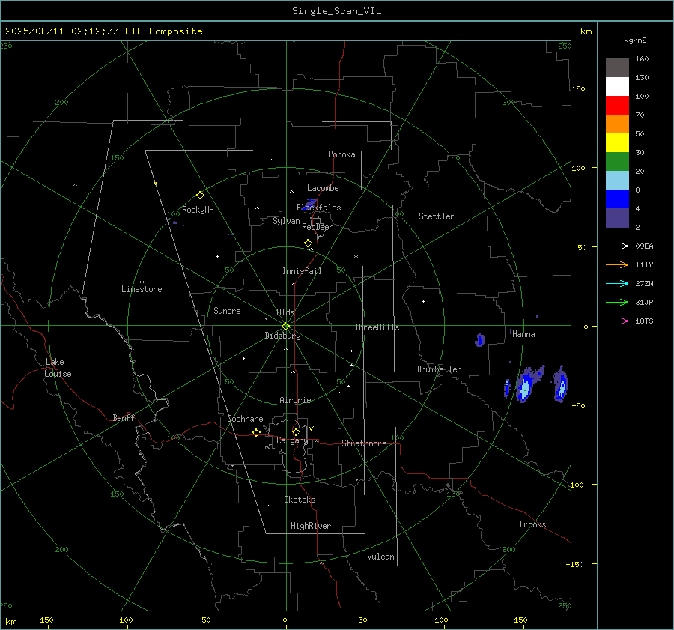Click the small purple echo left of Hanna

point(480,340)
